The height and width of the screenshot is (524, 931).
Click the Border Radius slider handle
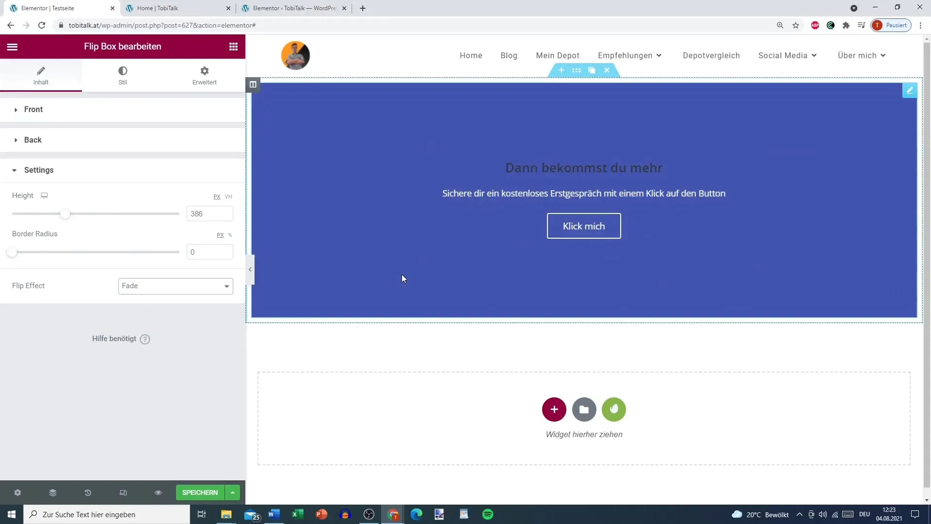pos(12,252)
